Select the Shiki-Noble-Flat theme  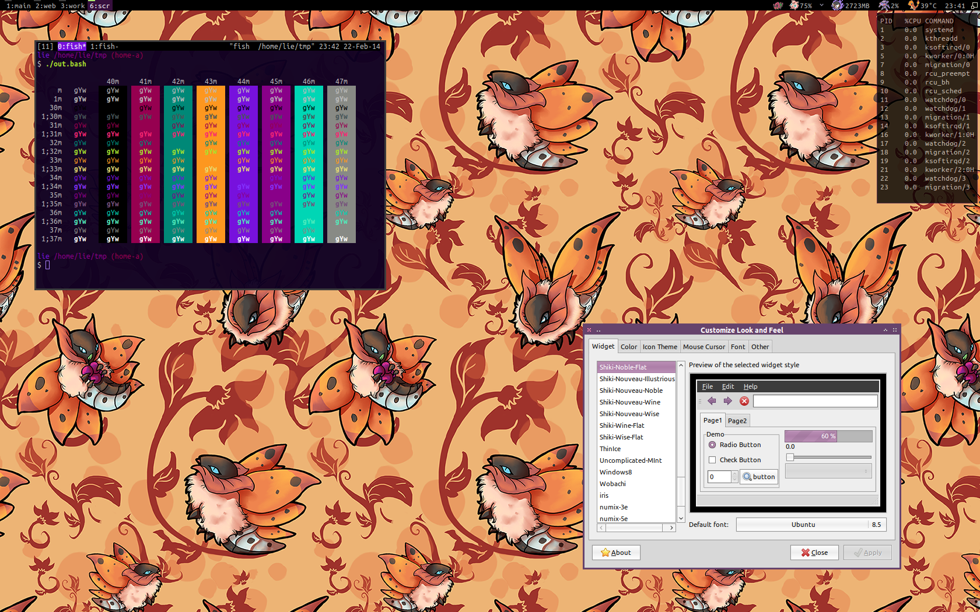pyautogui.click(x=636, y=367)
